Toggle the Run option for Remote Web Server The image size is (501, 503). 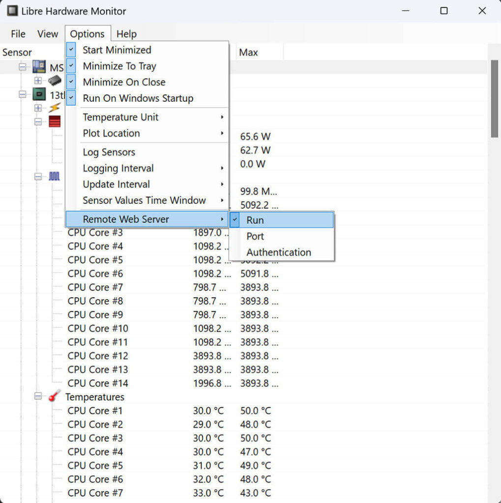255,220
